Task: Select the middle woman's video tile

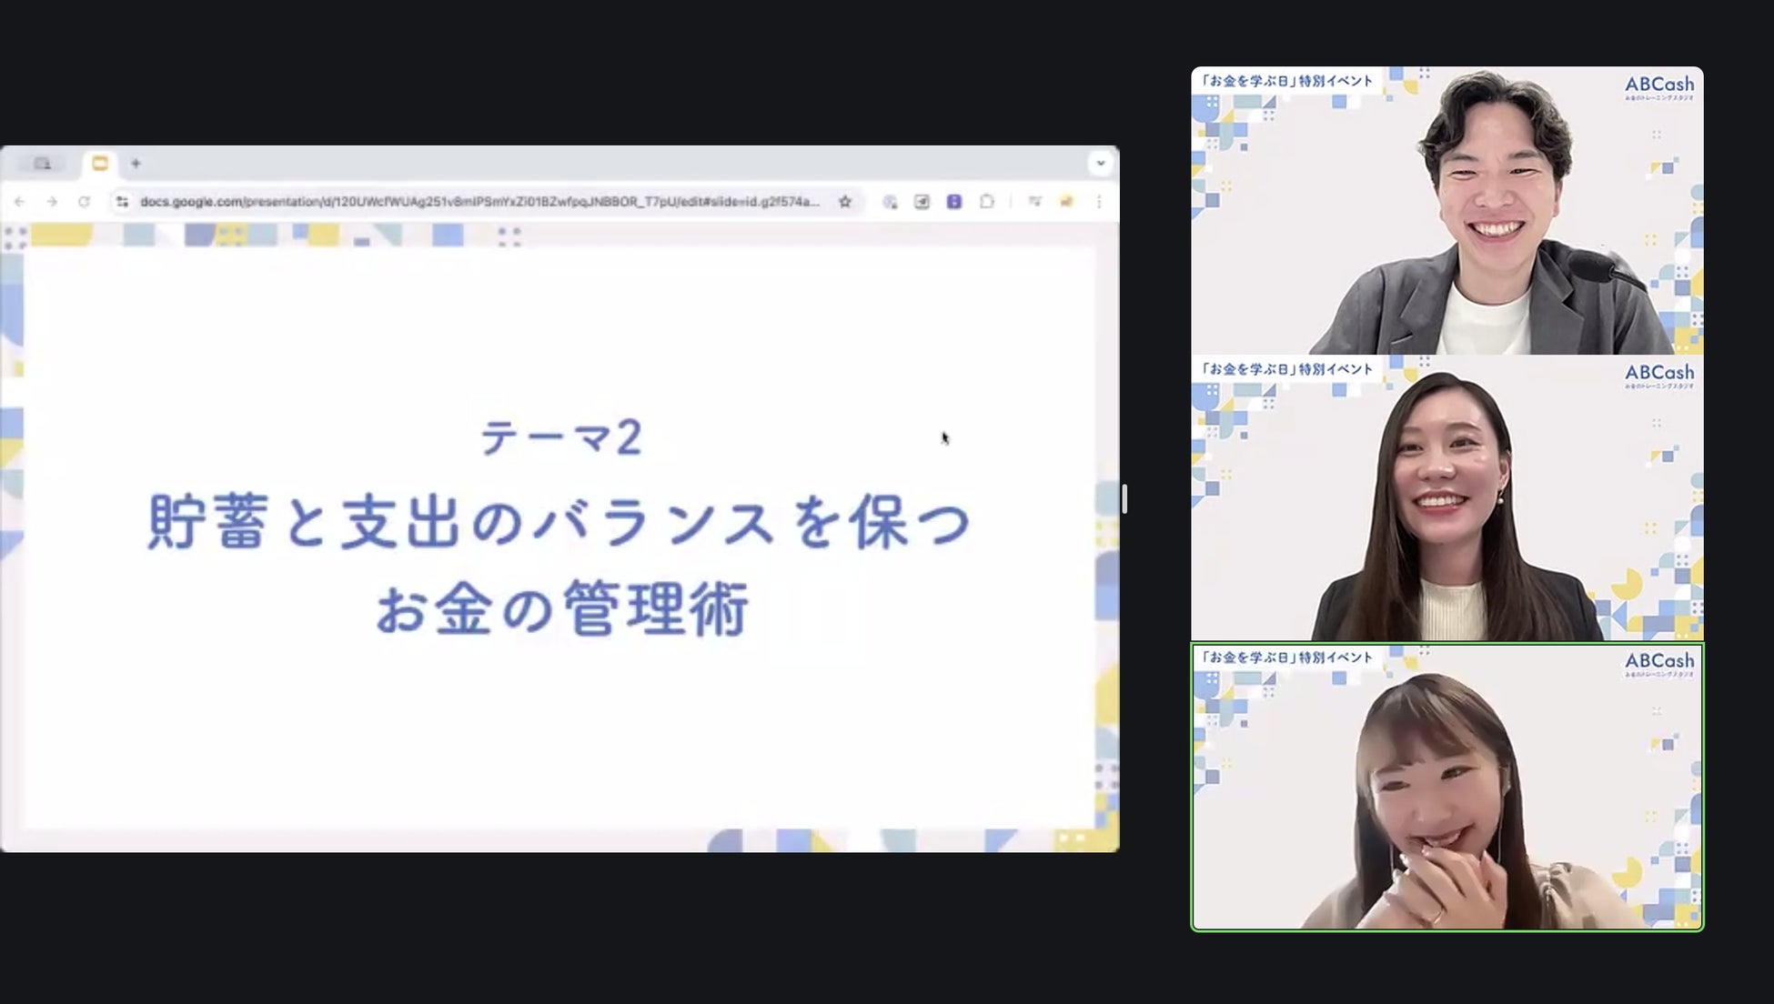Action: point(1446,498)
